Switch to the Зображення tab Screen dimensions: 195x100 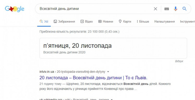pos(64,22)
